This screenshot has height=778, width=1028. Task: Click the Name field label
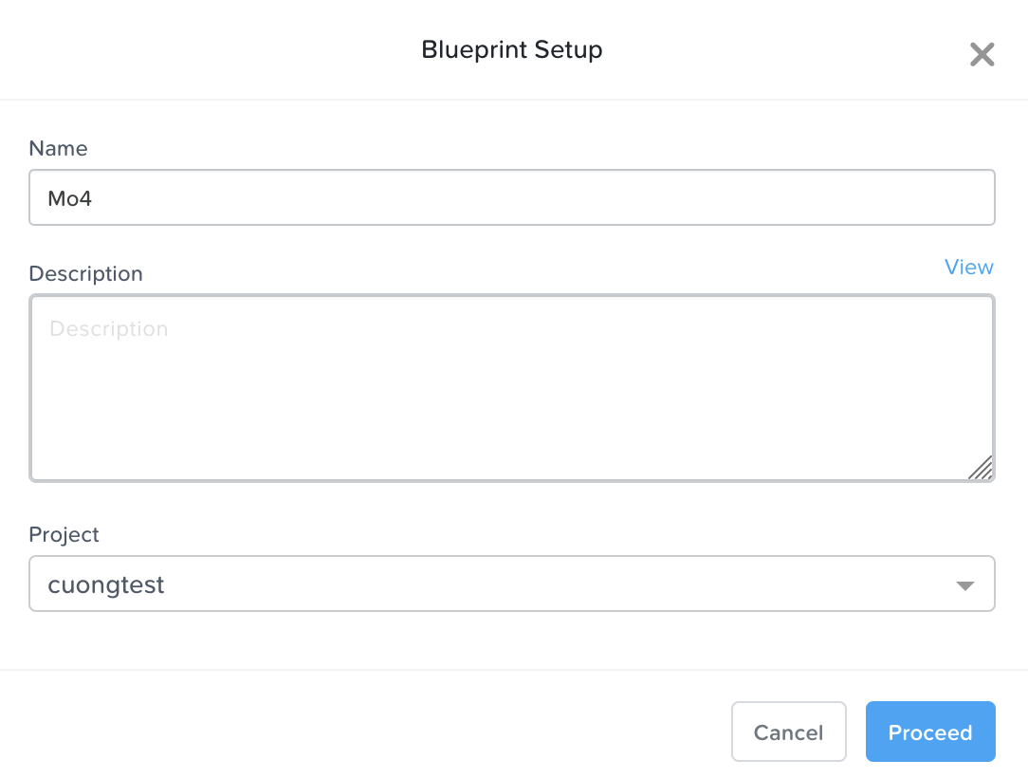[x=58, y=149]
